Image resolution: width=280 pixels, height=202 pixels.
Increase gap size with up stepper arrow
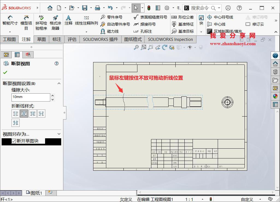[x=53, y=95]
